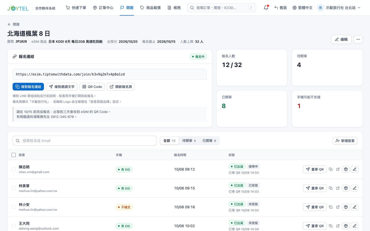The width and height of the screenshot is (370, 231).
Task: Open external link icon for 陳志明
Action: coord(338,169)
